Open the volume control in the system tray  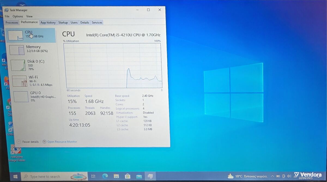(x=289, y=176)
